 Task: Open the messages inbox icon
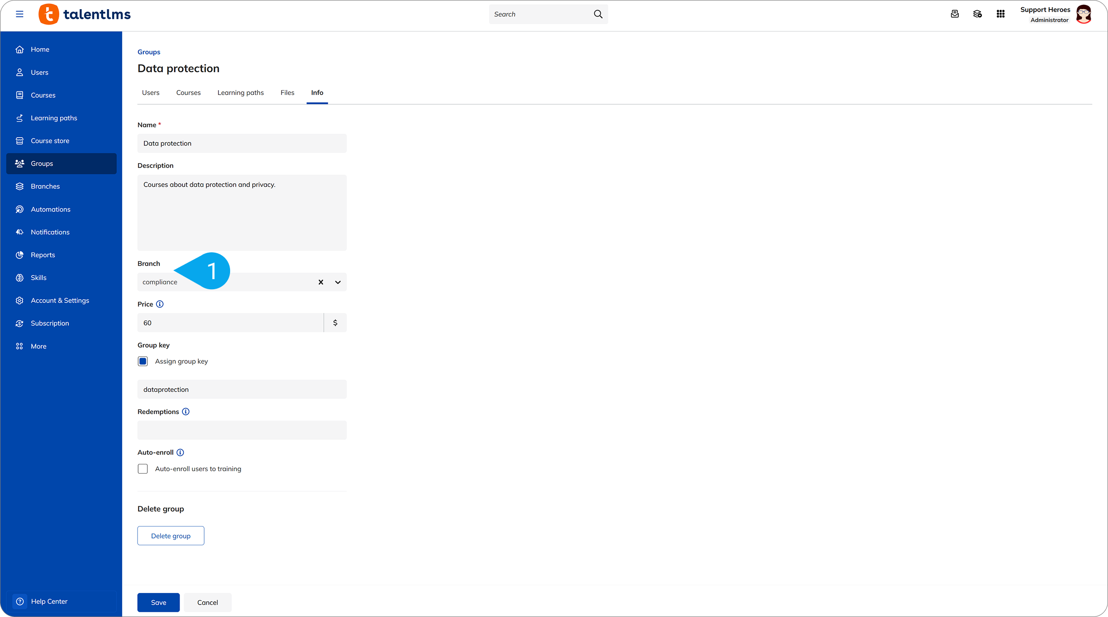(x=955, y=14)
